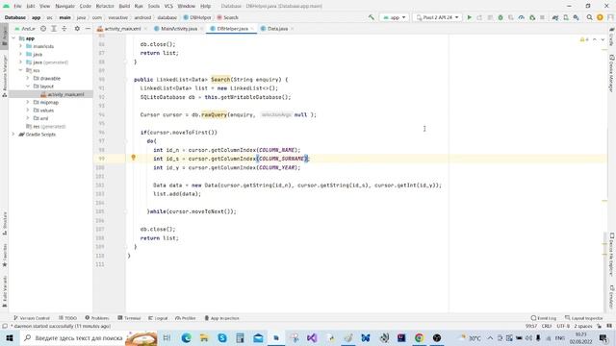Screen dimensions: 616x346
Task: Collapse the app module tree node
Action: coord(13,38)
